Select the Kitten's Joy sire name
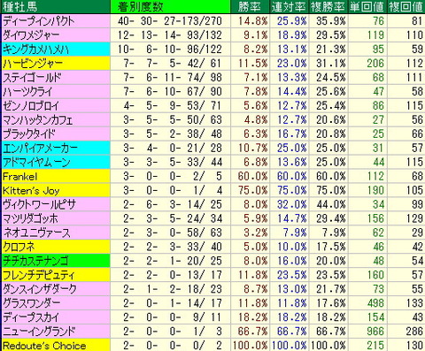425x351 pixels. (31, 191)
